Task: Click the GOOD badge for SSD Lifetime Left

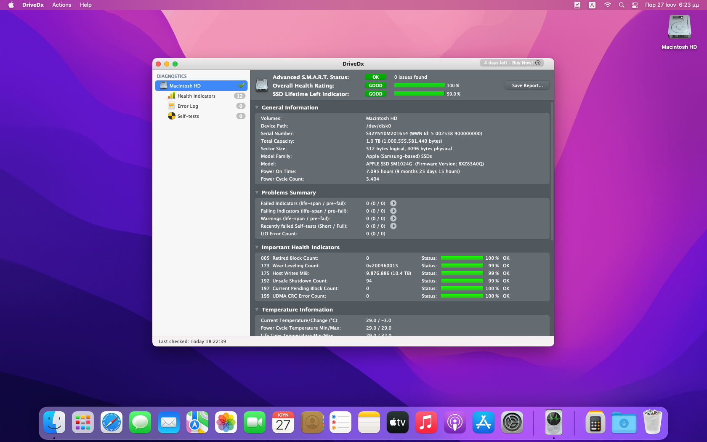Action: (x=375, y=94)
